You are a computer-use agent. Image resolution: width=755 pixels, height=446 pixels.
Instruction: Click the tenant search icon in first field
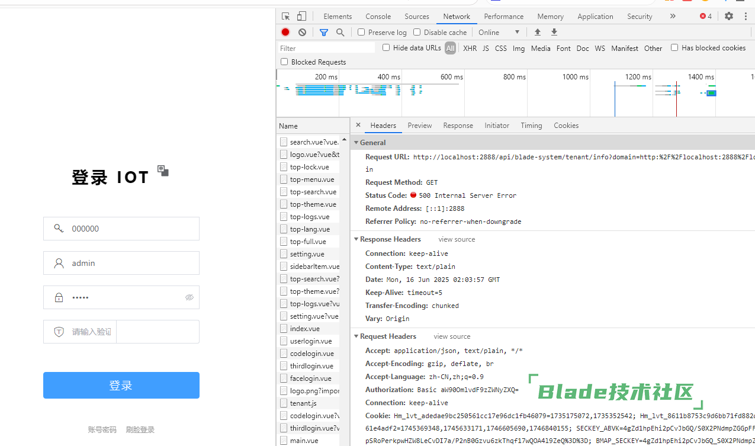[59, 228]
